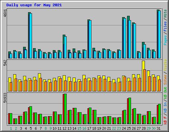
Task: Click day 4 on the x-axis
Action: point(26,128)
